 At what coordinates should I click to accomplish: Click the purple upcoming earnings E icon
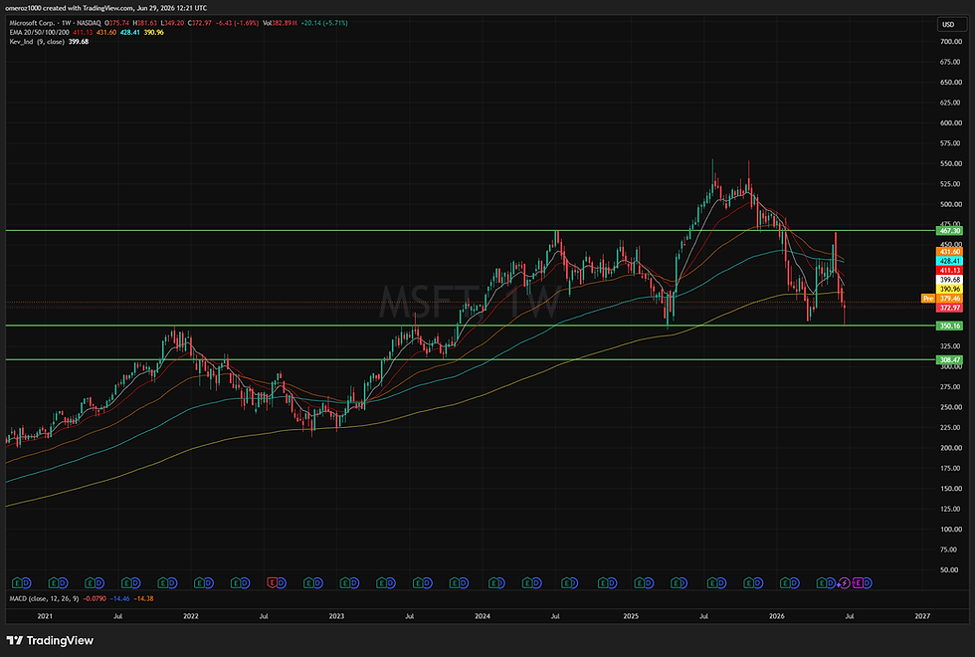858,583
